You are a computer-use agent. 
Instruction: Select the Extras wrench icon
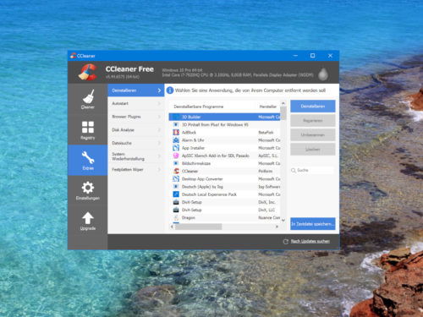point(88,157)
